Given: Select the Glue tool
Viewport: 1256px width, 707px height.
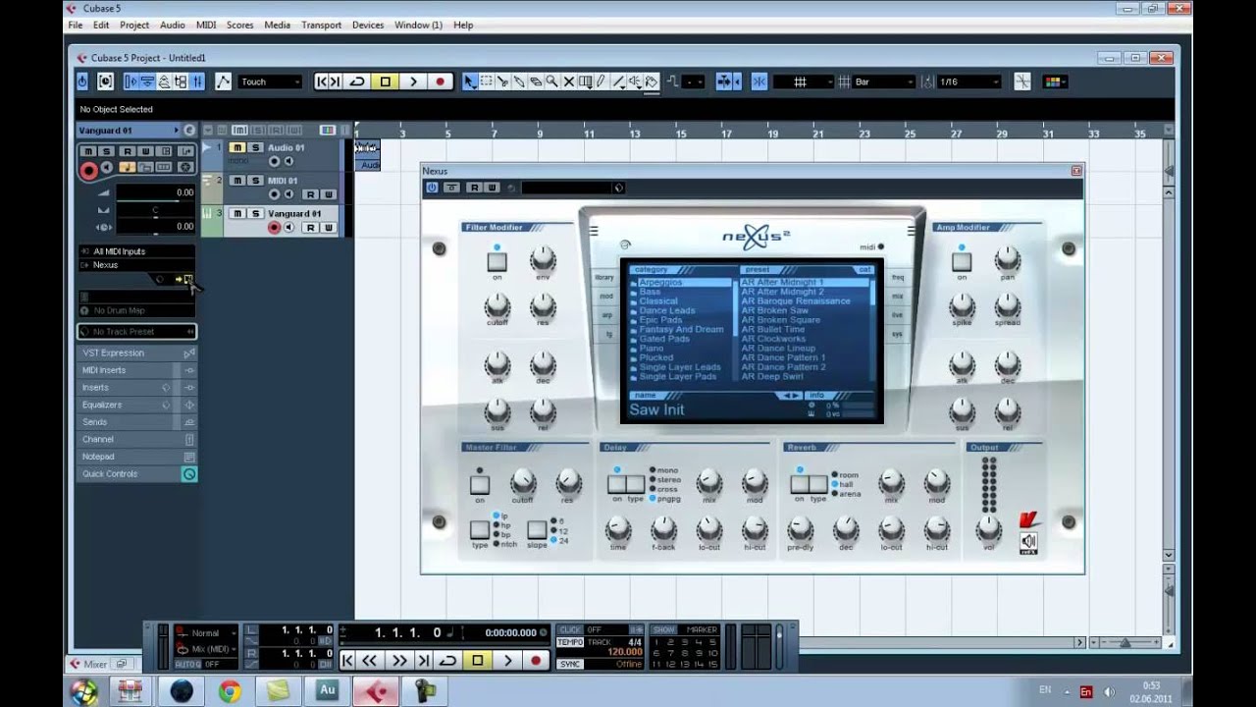Looking at the screenshot, I should (x=519, y=82).
